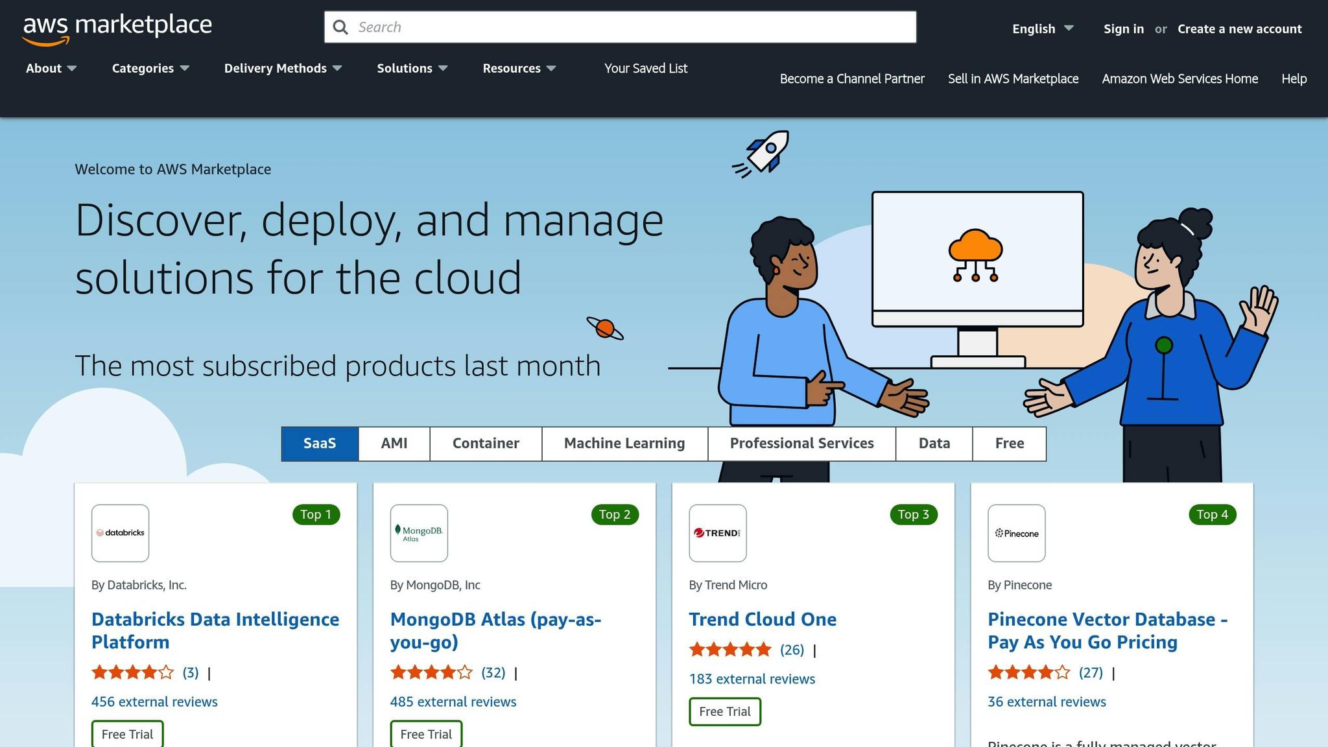Screen dimensions: 1328x747
Task: Click Trend Cloud One star rating (26)
Action: click(746, 650)
